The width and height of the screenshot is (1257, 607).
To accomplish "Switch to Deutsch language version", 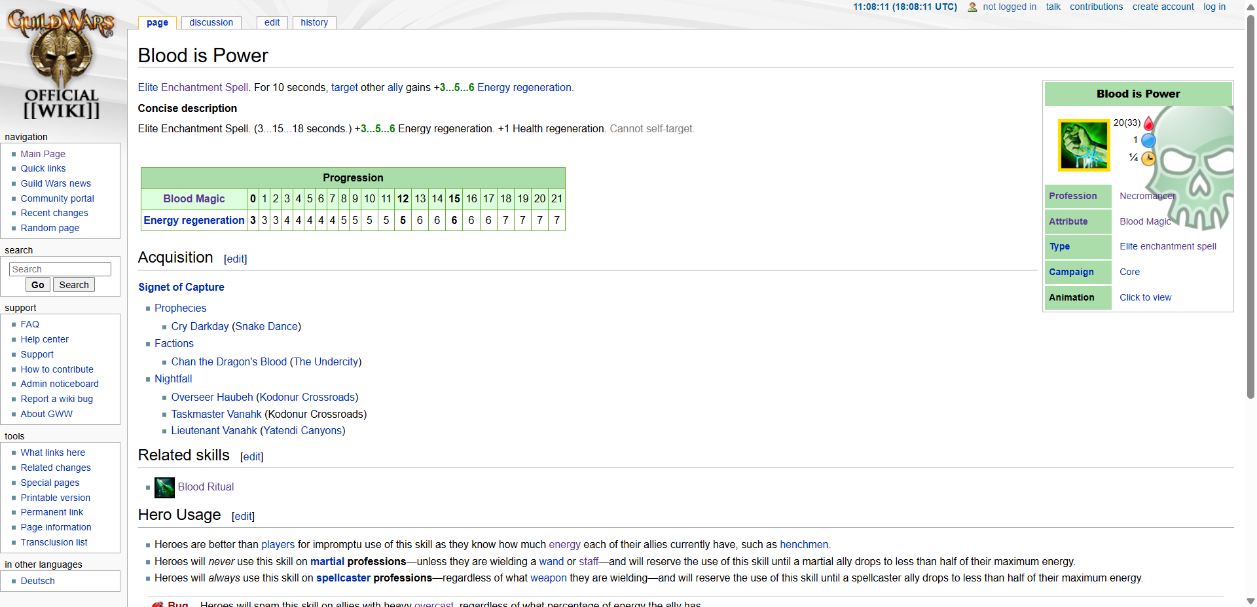I will pyautogui.click(x=38, y=581).
